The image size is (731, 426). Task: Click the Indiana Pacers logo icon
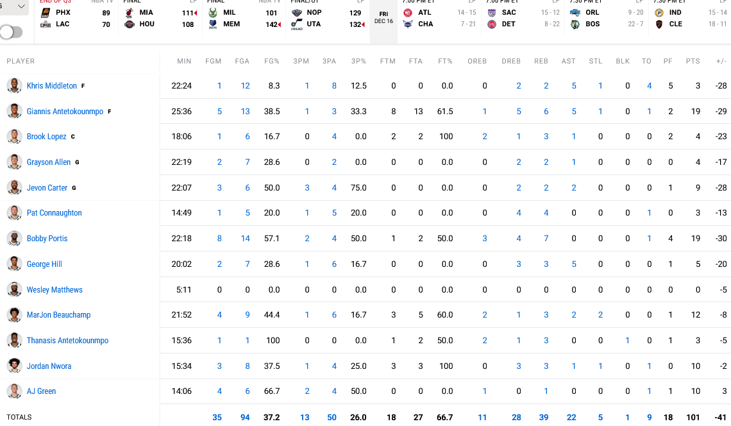(660, 12)
